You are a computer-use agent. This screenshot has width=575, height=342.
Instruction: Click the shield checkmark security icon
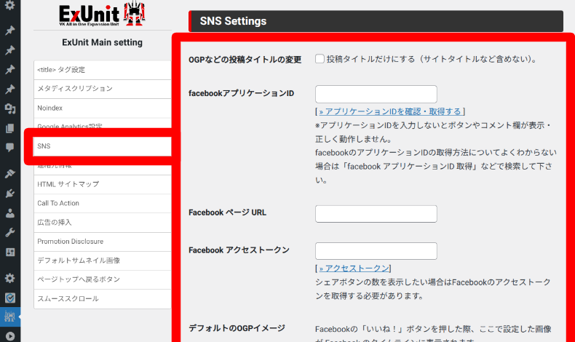tap(10, 298)
